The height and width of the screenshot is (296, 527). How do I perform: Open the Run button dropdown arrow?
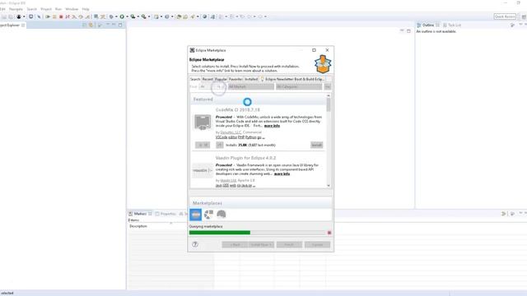click(127, 16)
